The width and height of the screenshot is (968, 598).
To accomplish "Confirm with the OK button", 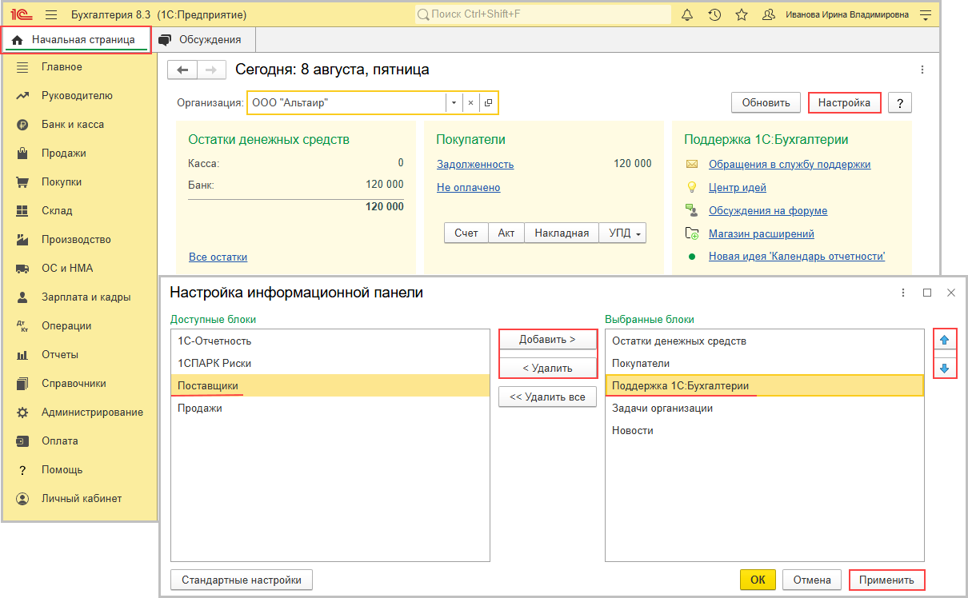I will [758, 580].
